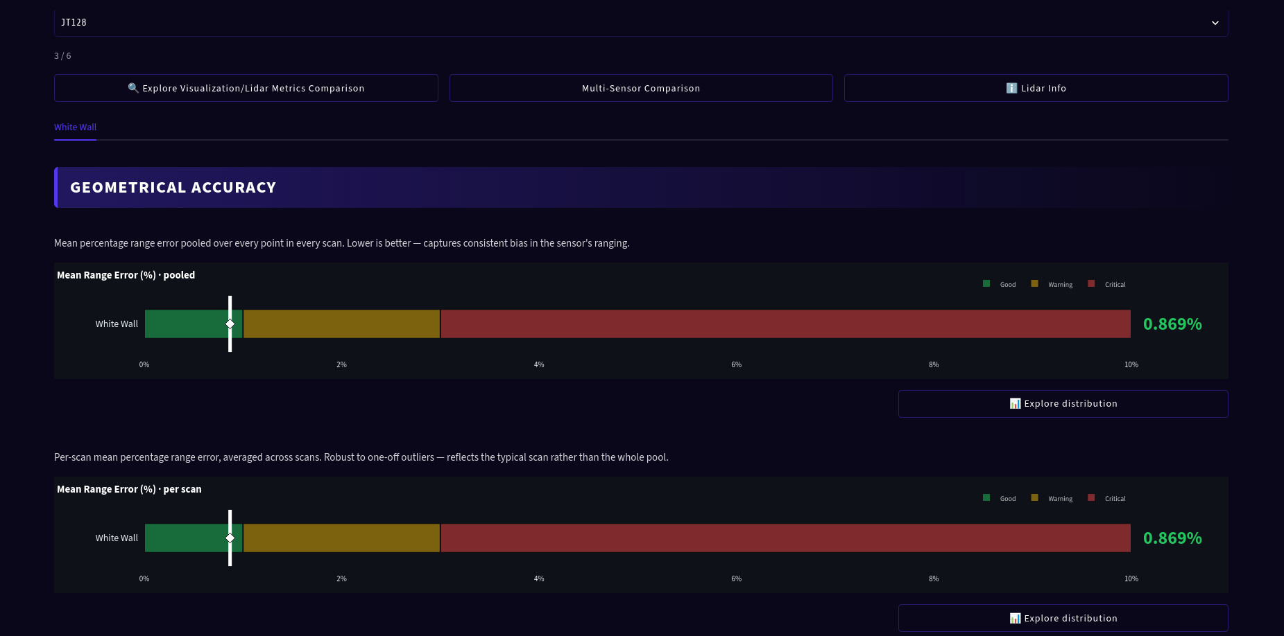The height and width of the screenshot is (636, 1284).
Task: Click the 3 / 6 selection counter
Action: pos(62,56)
